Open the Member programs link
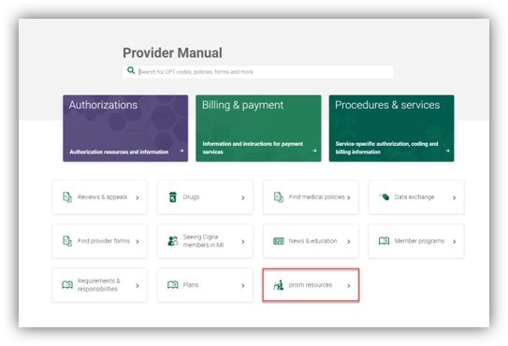 pos(416,241)
